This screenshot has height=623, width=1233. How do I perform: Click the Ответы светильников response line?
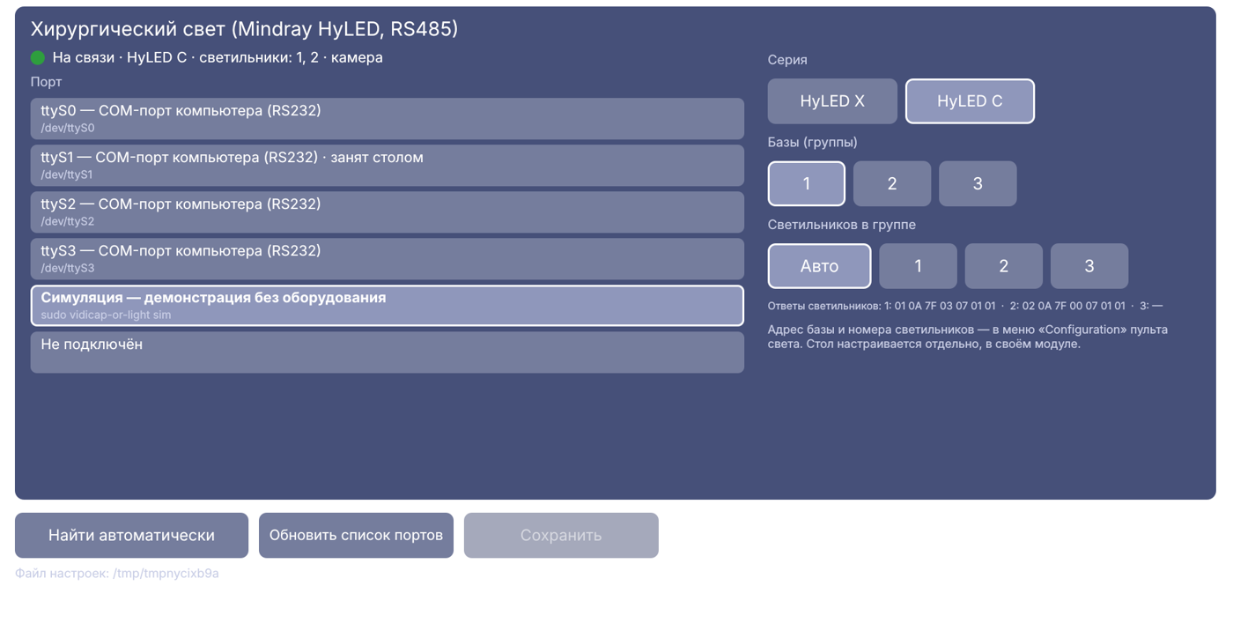[x=965, y=306]
